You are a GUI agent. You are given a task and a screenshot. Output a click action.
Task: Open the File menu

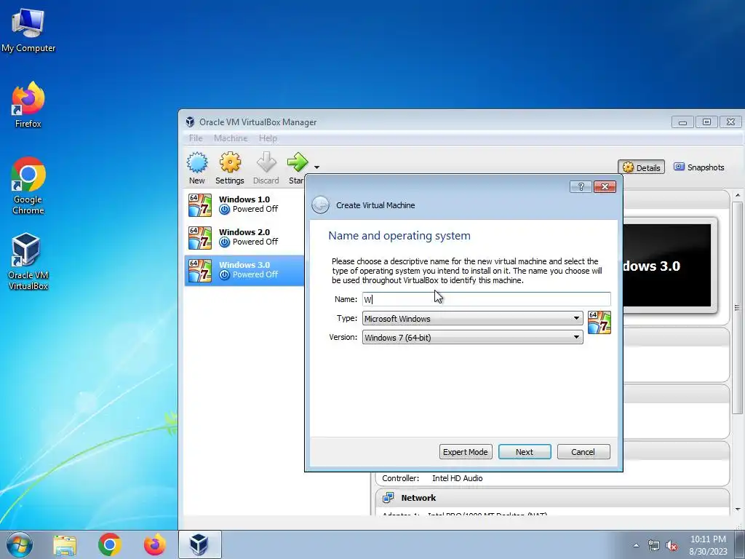(196, 138)
